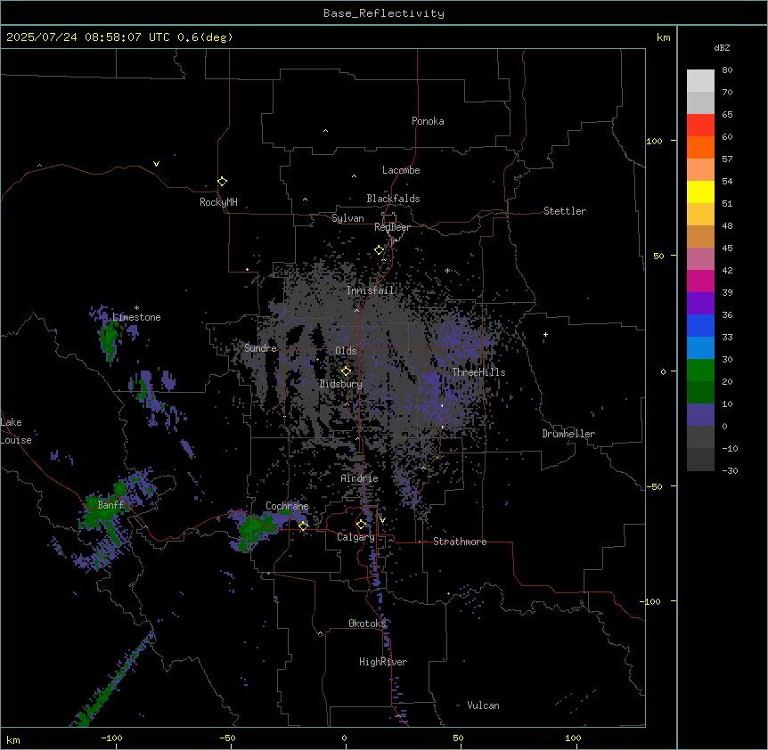Viewport: 768px width, 750px height.
Task: Click the Lake Louise label
Action: (x=16, y=431)
